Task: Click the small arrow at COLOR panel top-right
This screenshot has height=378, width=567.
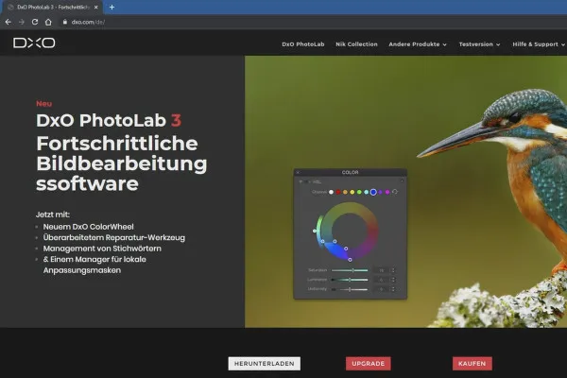Action: tap(402, 180)
